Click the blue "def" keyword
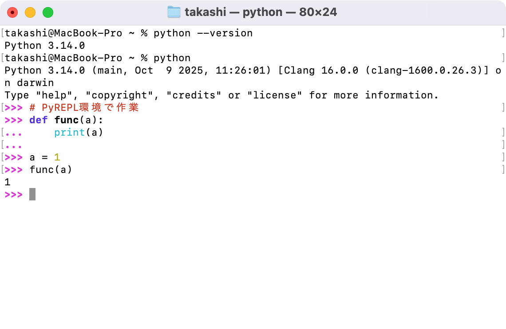 pyautogui.click(x=38, y=120)
